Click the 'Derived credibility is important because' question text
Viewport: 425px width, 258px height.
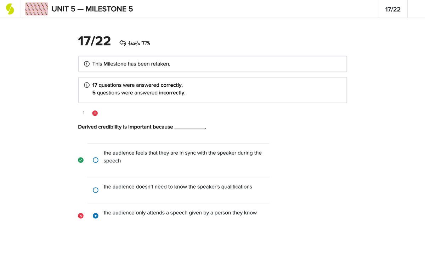coord(125,127)
